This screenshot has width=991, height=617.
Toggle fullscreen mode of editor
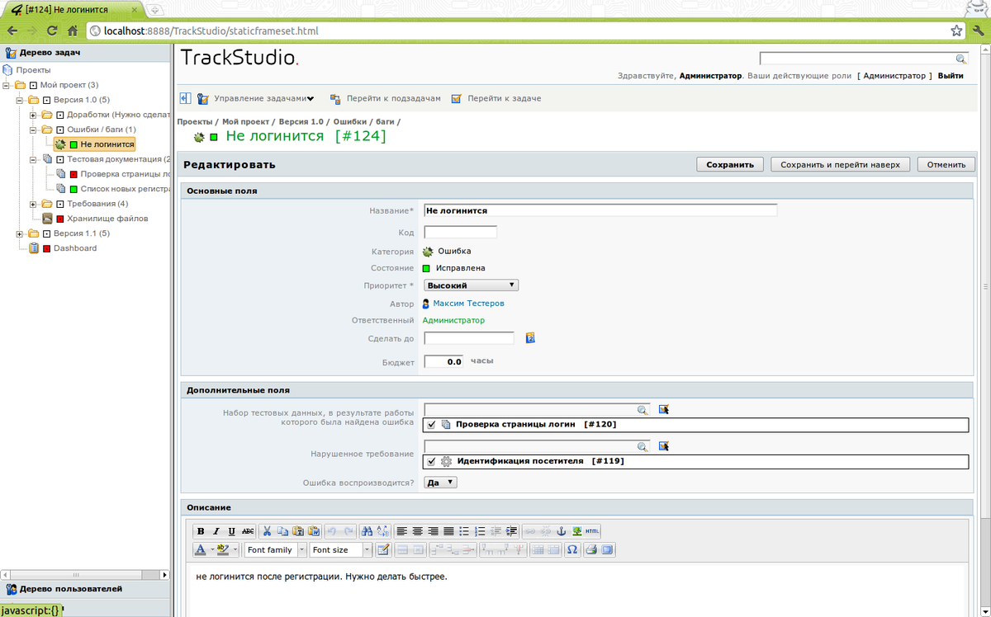click(x=607, y=550)
